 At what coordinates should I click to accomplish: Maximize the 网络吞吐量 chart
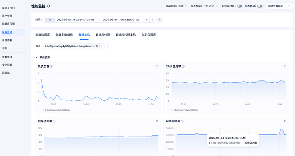tap(285, 121)
